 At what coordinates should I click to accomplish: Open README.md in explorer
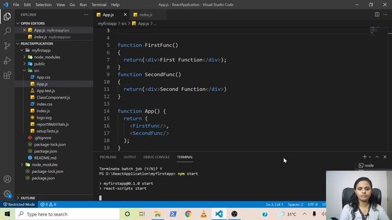45,158
